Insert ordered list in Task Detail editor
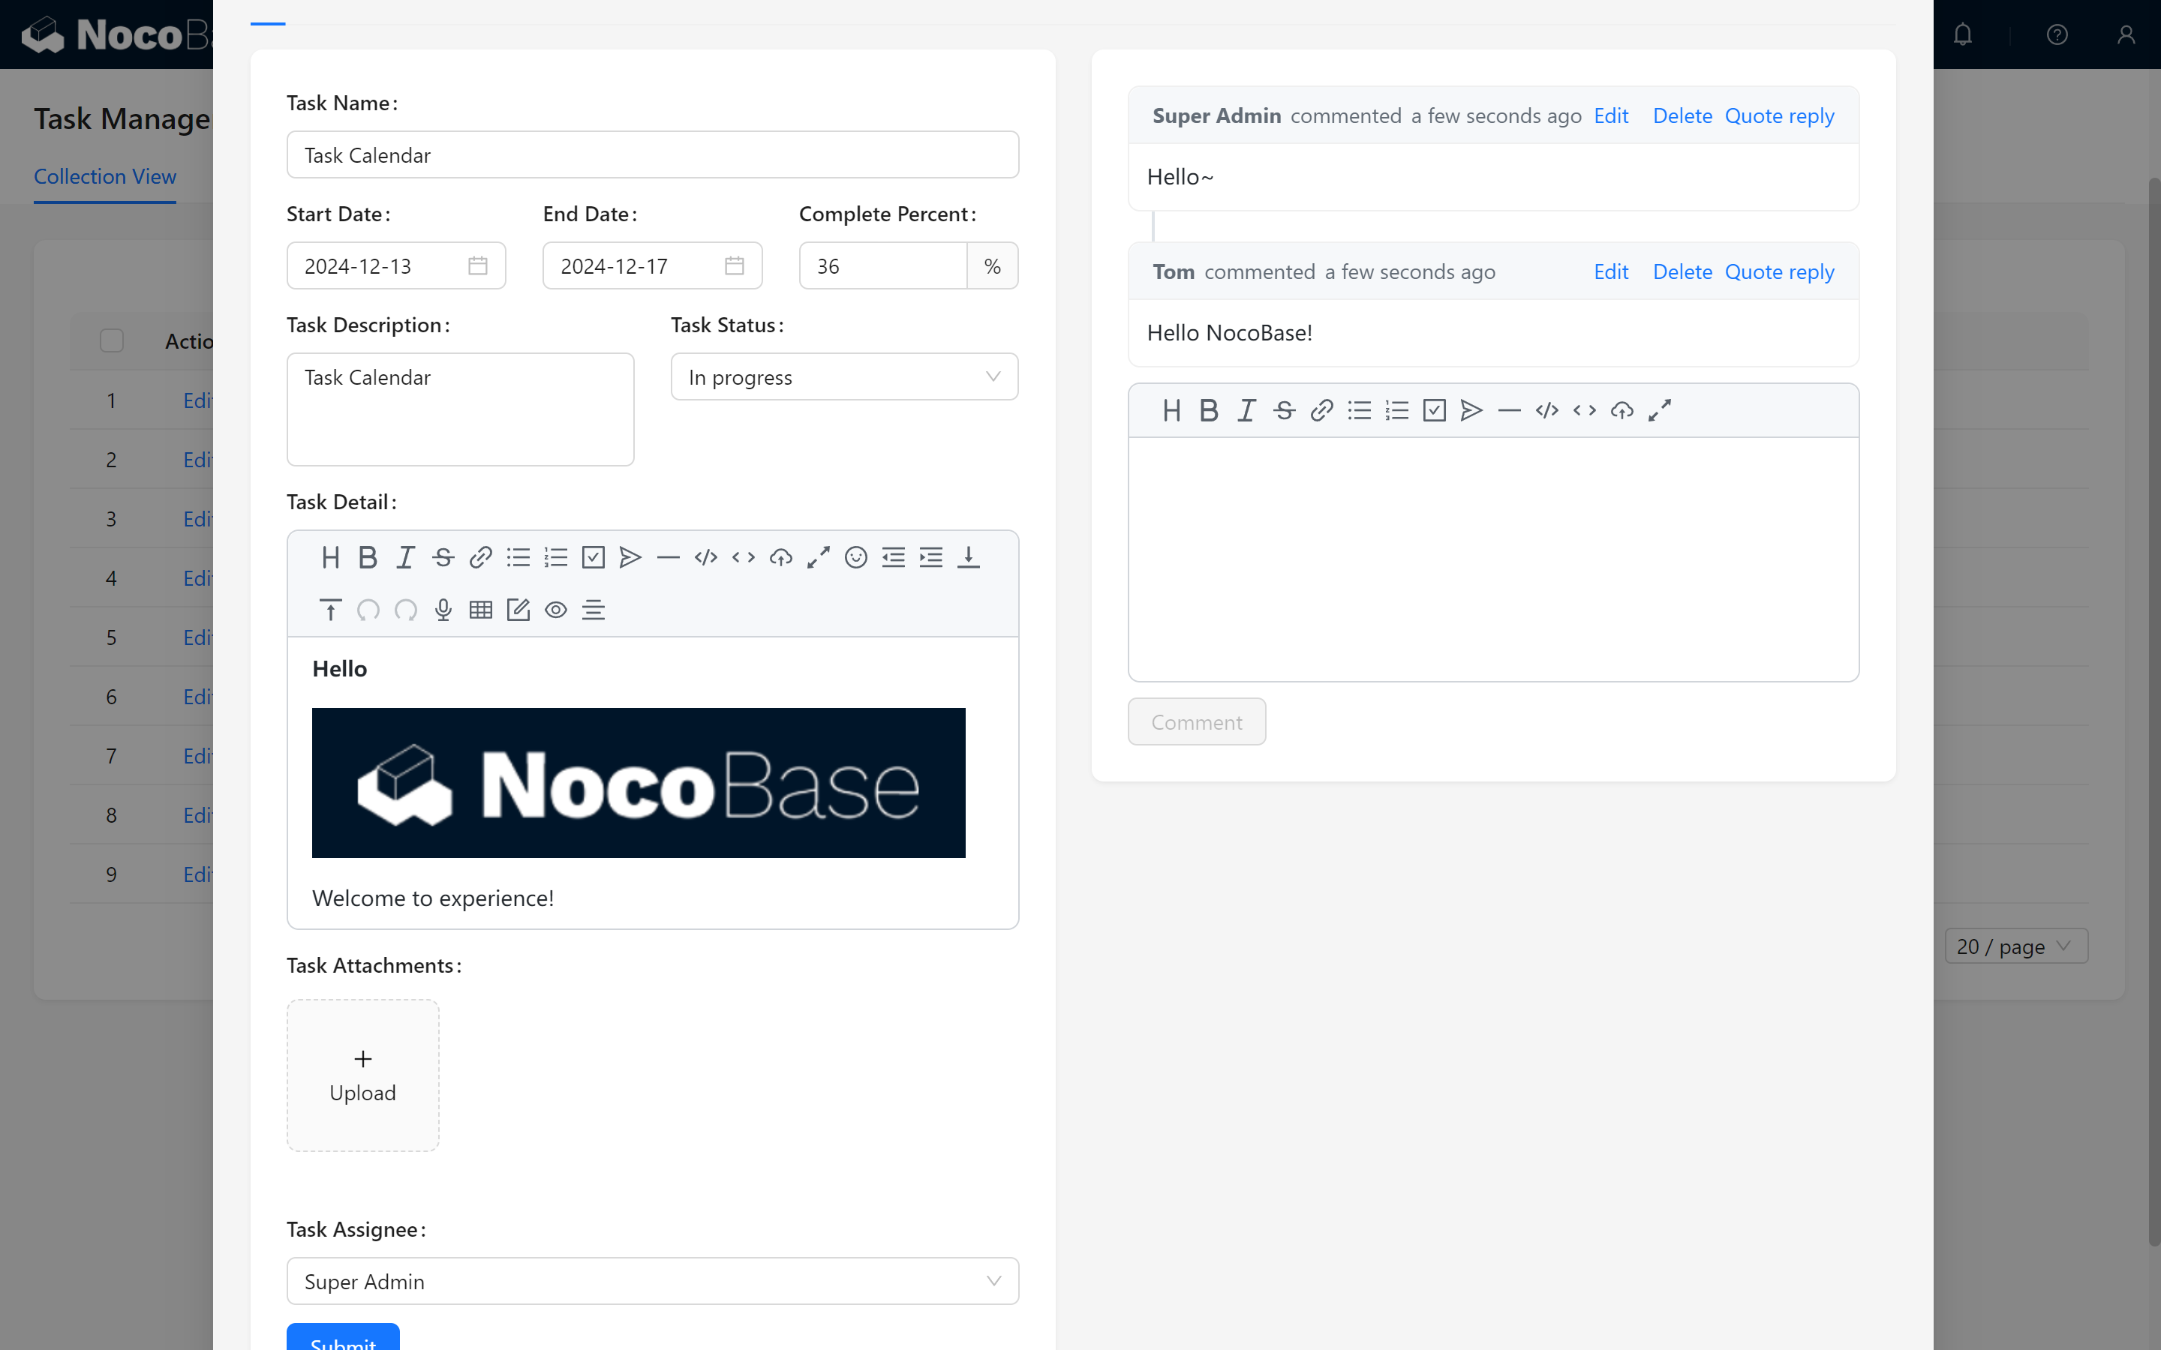Image resolution: width=2161 pixels, height=1350 pixels. click(x=555, y=558)
